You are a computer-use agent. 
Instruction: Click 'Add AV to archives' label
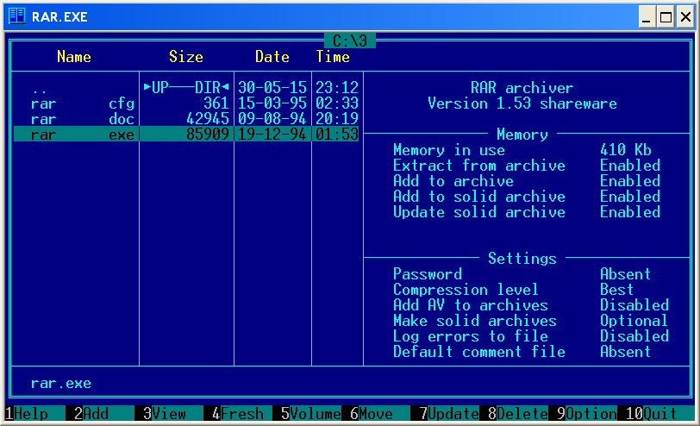click(x=471, y=305)
